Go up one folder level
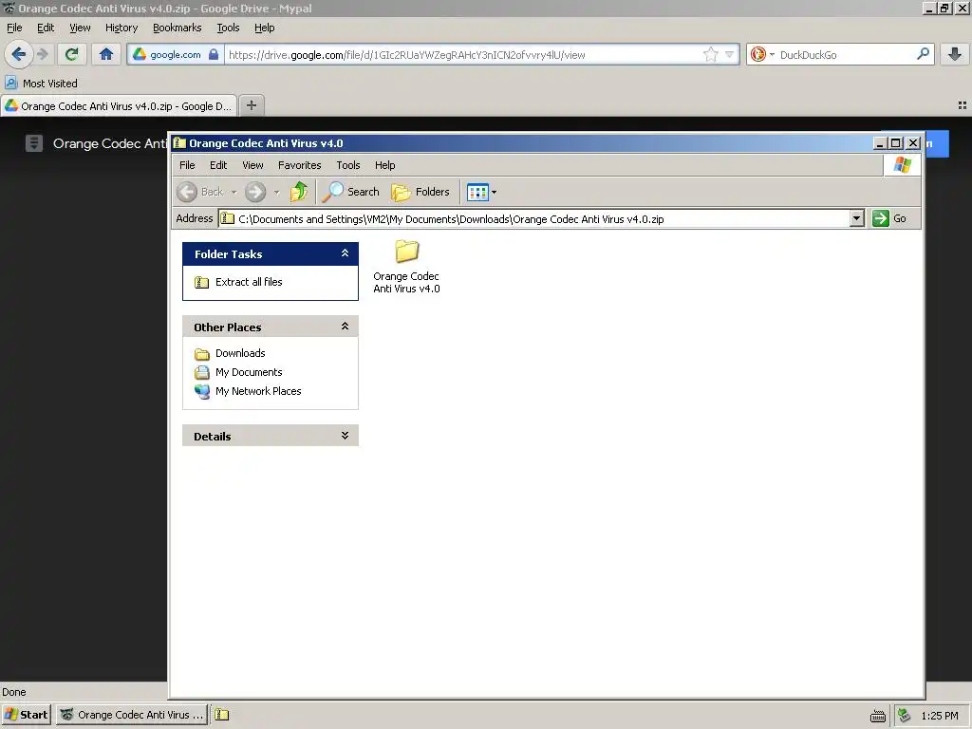The width and height of the screenshot is (972, 729). click(x=299, y=192)
